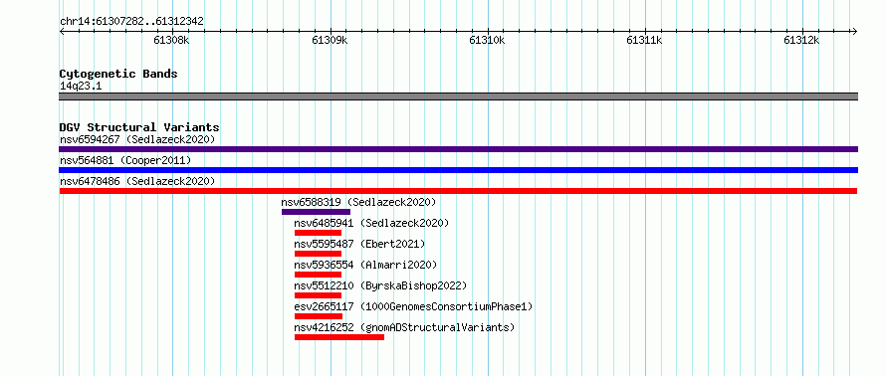Select the red bar under esv2665117
Screen dimensions: 886x376
coord(319,316)
